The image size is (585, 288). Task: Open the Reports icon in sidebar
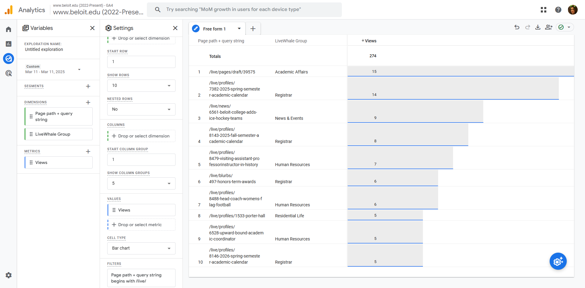pyautogui.click(x=9, y=44)
